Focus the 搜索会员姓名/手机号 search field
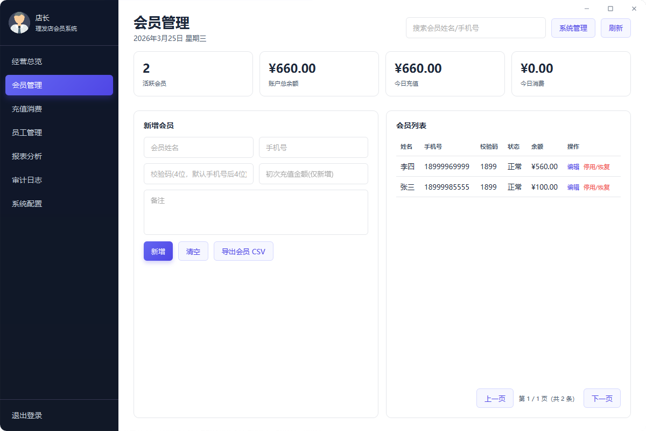 [475, 27]
